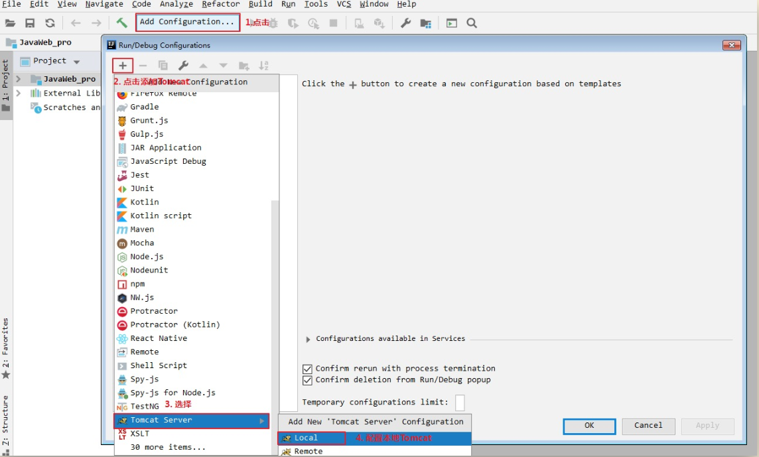Screen dimensions: 759x457
Task: Open the Tools menu
Action: point(316,4)
